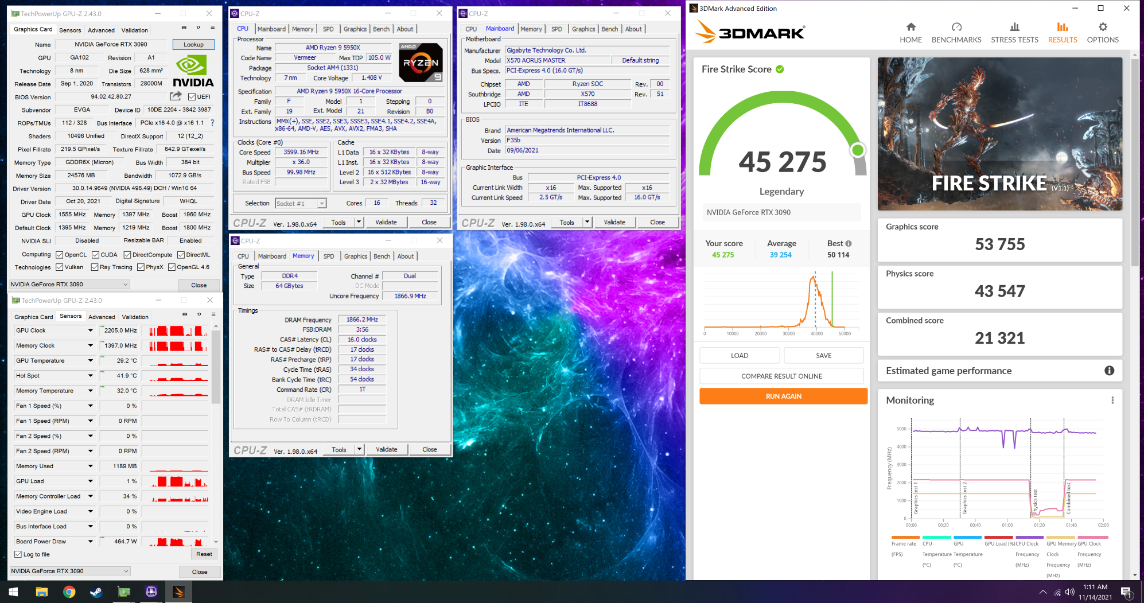
Task: Click green validation checkmark beside Fire Strike Score
Action: point(780,69)
